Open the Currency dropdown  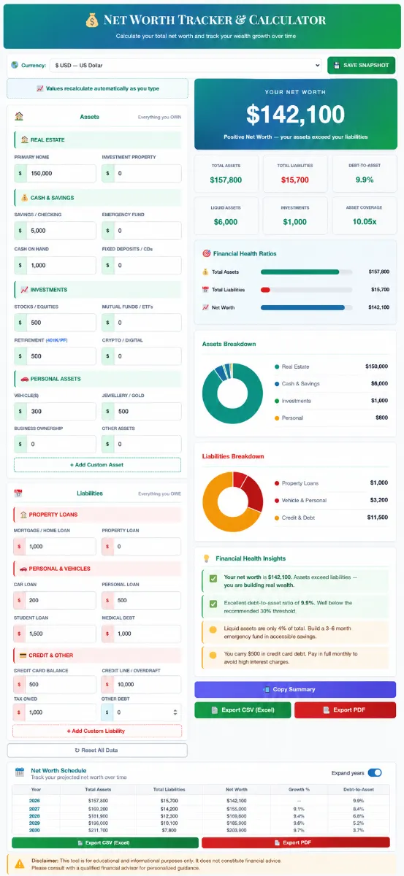[x=186, y=65]
